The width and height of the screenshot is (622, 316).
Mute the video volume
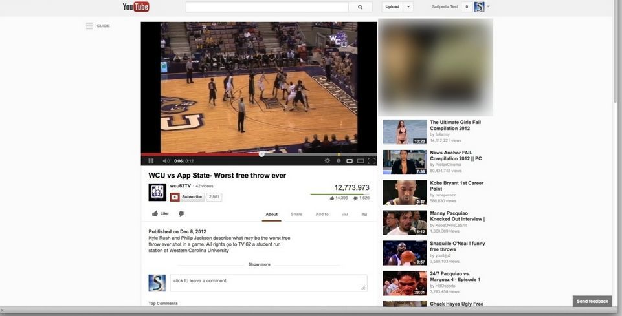point(166,161)
